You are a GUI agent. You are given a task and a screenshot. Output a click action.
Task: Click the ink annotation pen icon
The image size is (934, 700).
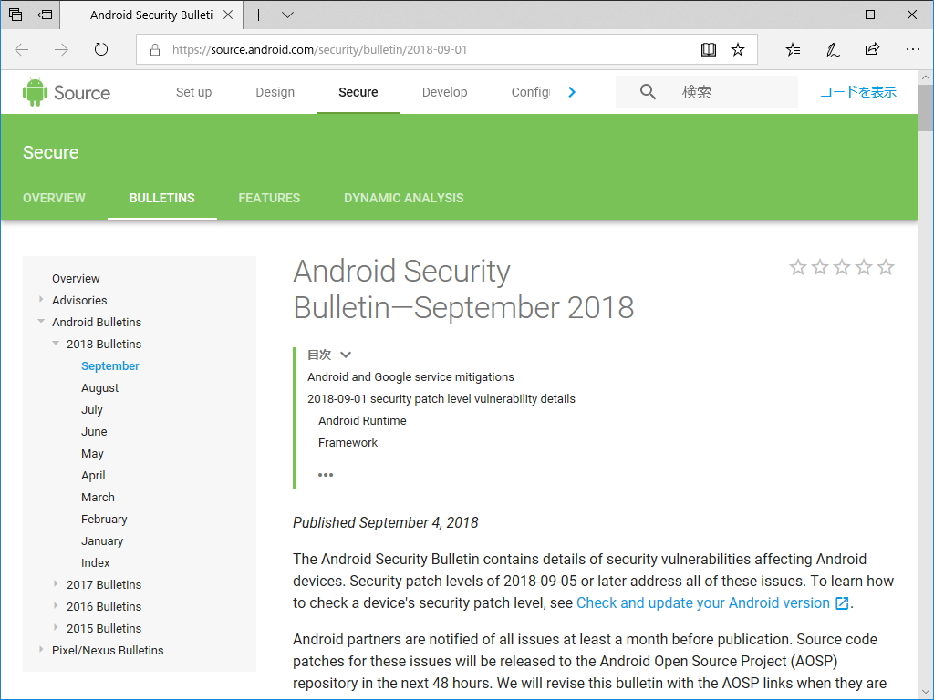(x=832, y=49)
